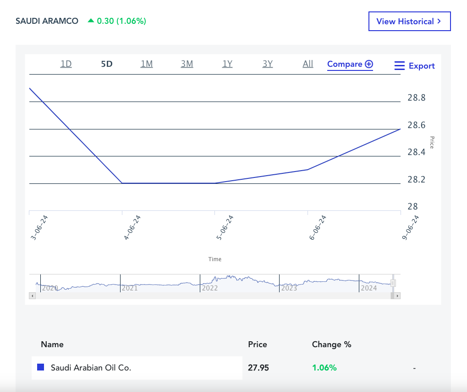Switch to the 3Y range
The width and height of the screenshot is (467, 392).
268,64
